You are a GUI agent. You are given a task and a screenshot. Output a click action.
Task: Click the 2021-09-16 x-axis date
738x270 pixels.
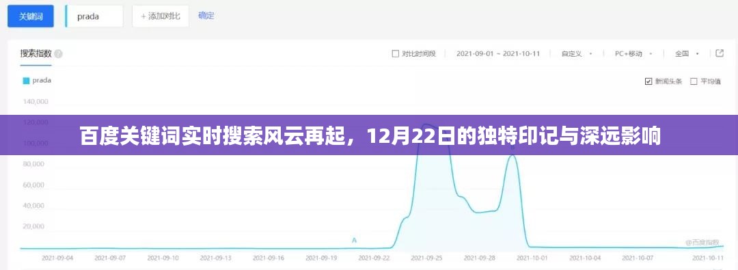click(x=269, y=258)
